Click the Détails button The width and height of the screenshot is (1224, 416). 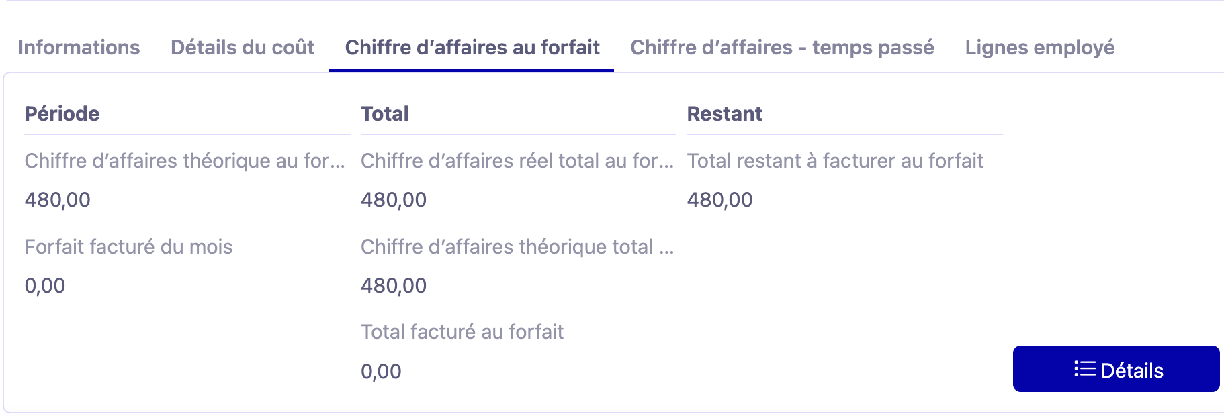[x=1117, y=369]
